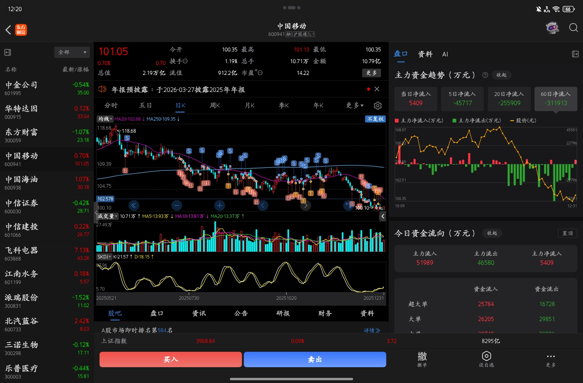Viewport: 583px width, 383px height.
Task: Open the bottom-right 更多 three-dots menu
Action: tap(551, 360)
